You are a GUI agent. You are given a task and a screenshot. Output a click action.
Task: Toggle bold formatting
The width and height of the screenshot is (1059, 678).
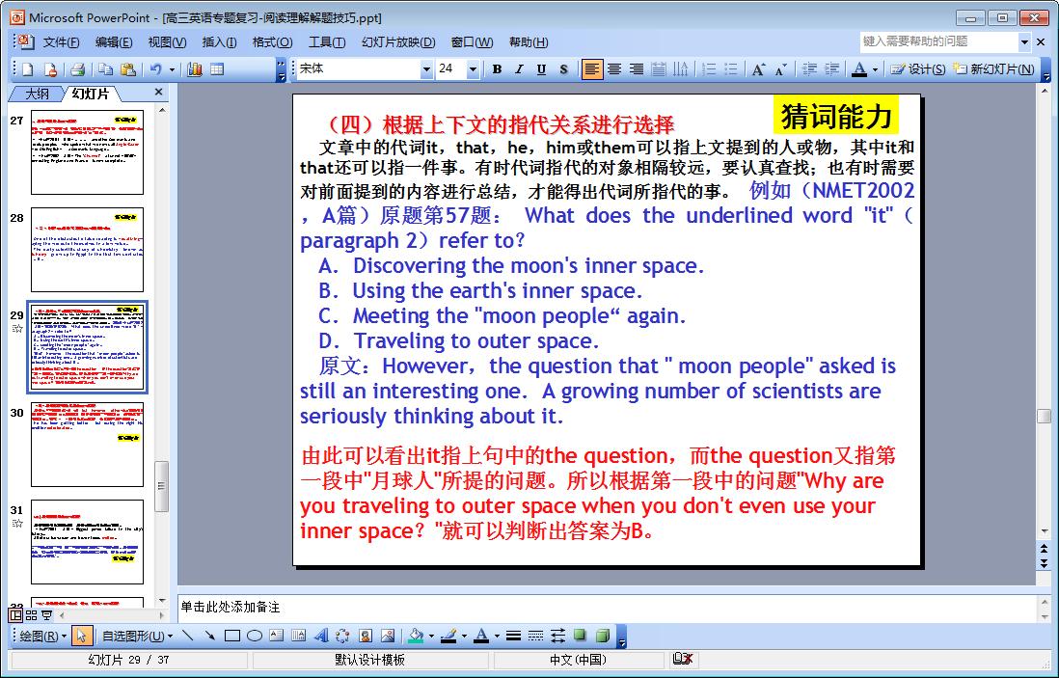tap(497, 69)
